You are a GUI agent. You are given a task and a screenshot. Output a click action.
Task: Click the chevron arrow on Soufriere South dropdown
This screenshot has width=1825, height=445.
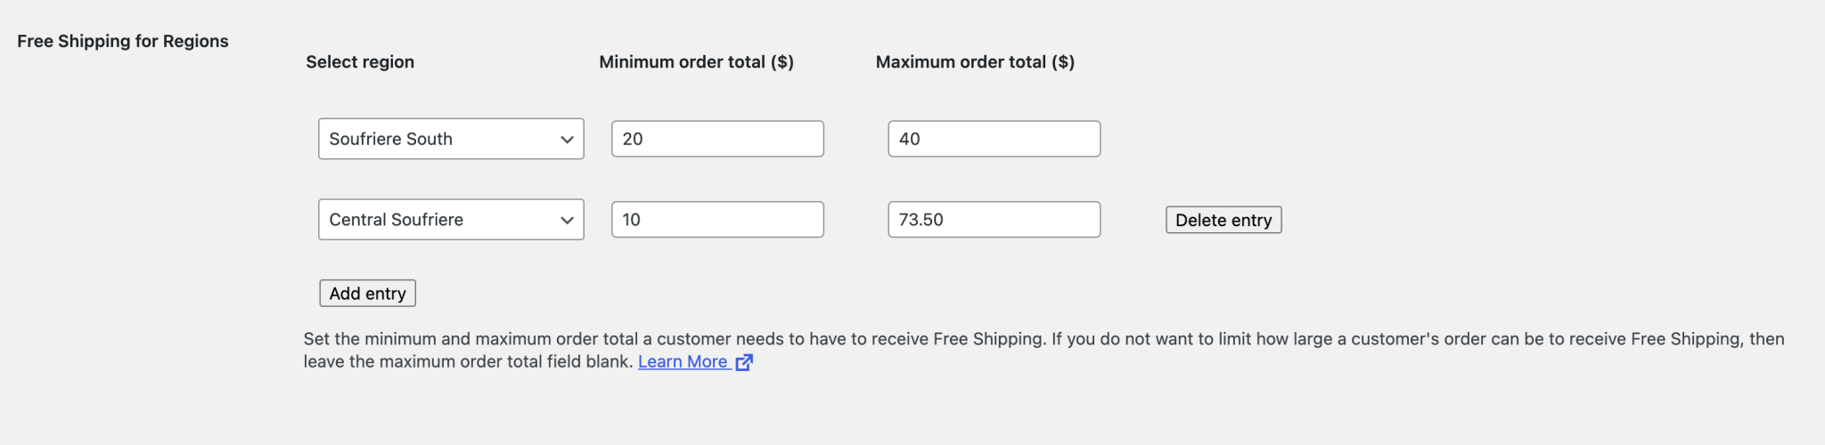(x=567, y=140)
